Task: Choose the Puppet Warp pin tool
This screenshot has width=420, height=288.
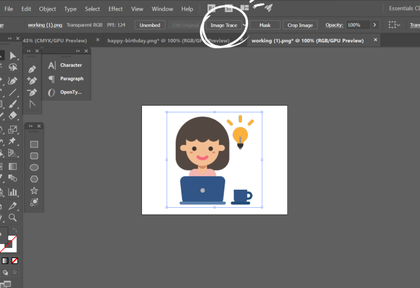Action: click(12, 141)
